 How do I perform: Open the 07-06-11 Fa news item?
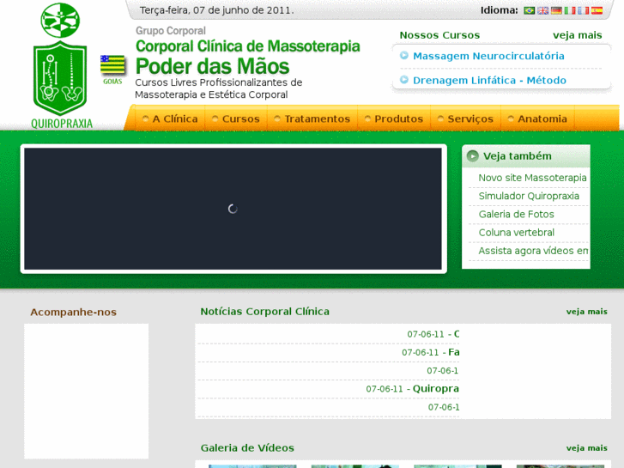click(x=431, y=352)
